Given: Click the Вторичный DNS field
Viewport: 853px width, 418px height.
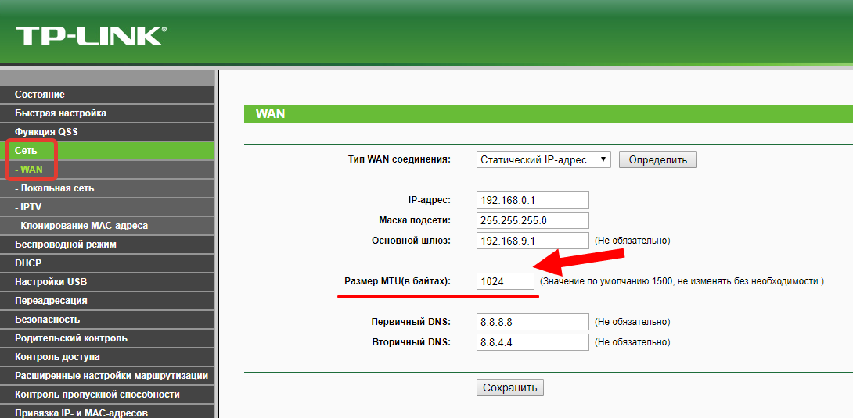Looking at the screenshot, I should pyautogui.click(x=532, y=342).
